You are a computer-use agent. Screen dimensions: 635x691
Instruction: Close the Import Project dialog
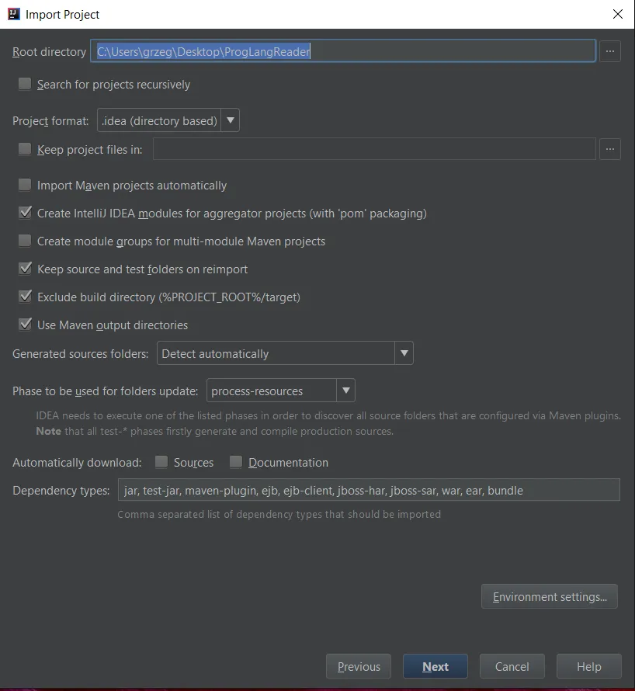click(x=618, y=14)
